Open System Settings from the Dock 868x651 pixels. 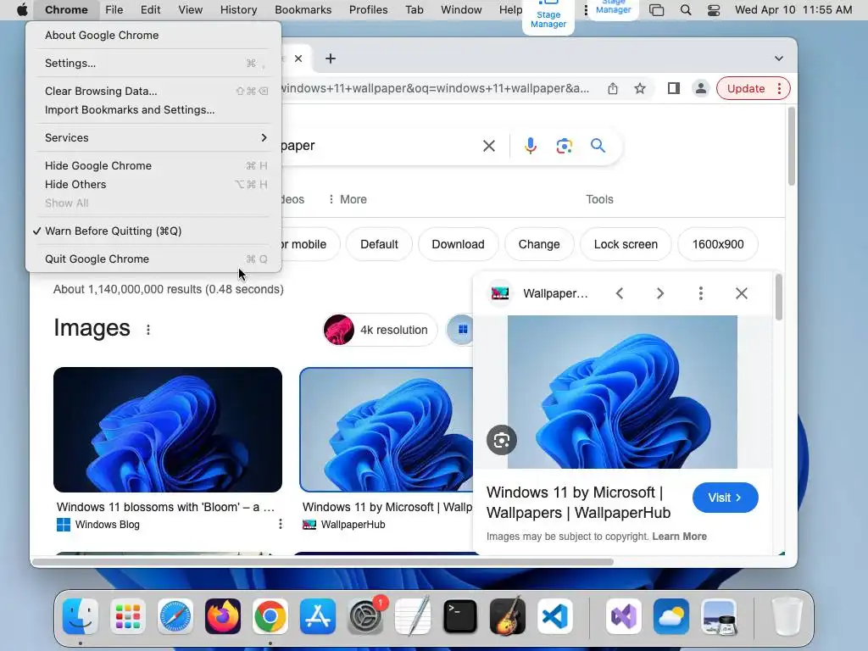coord(365,616)
